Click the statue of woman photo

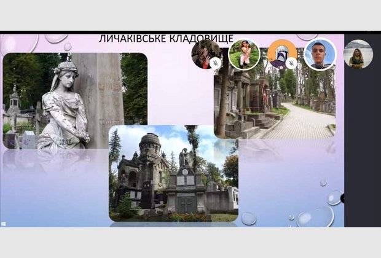coord(75,101)
